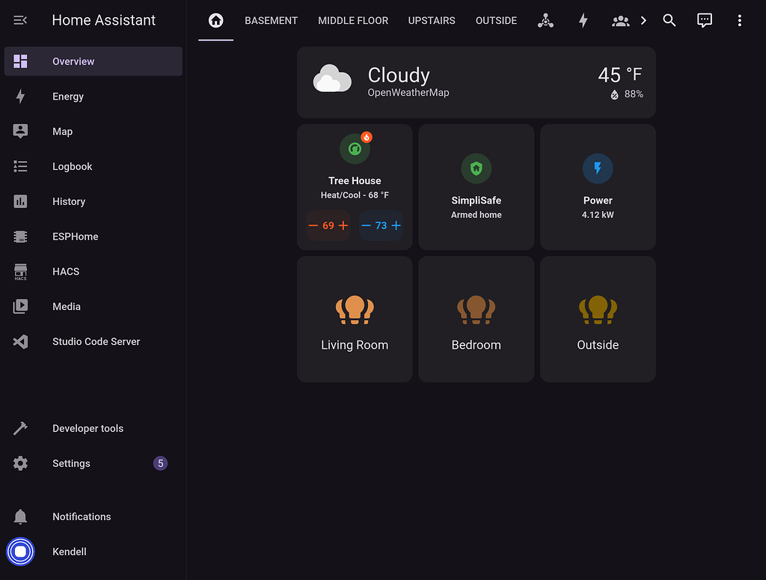Switch to the UPSTAIRS tab
766x580 pixels.
coord(432,20)
